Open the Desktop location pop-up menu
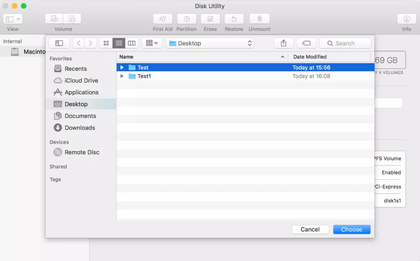The height and width of the screenshot is (261, 420). point(210,43)
